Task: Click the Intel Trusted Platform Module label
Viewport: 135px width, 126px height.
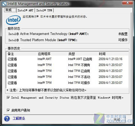Action: pos(43,40)
